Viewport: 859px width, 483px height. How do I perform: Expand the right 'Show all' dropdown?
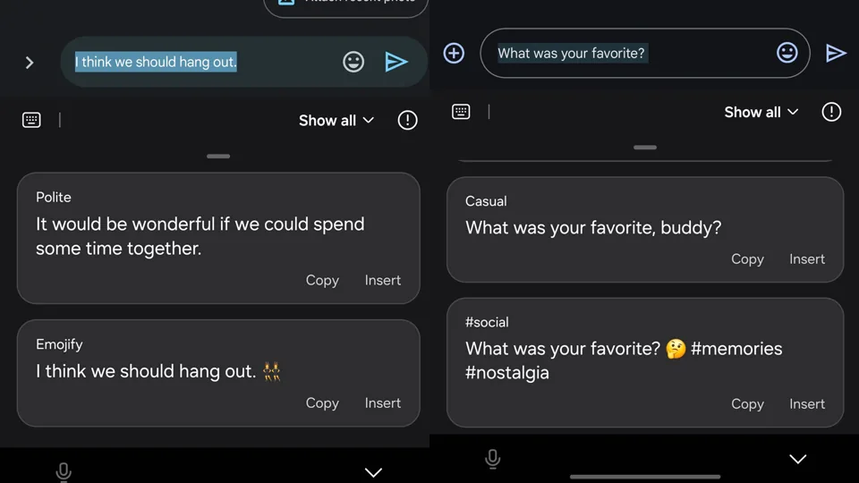[x=761, y=113]
